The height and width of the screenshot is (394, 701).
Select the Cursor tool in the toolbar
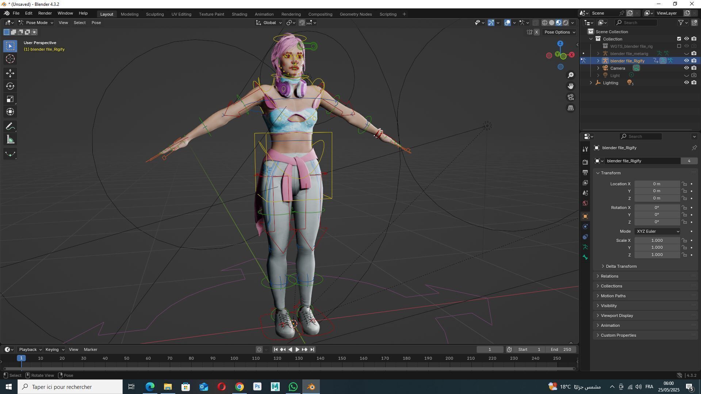[x=10, y=59]
